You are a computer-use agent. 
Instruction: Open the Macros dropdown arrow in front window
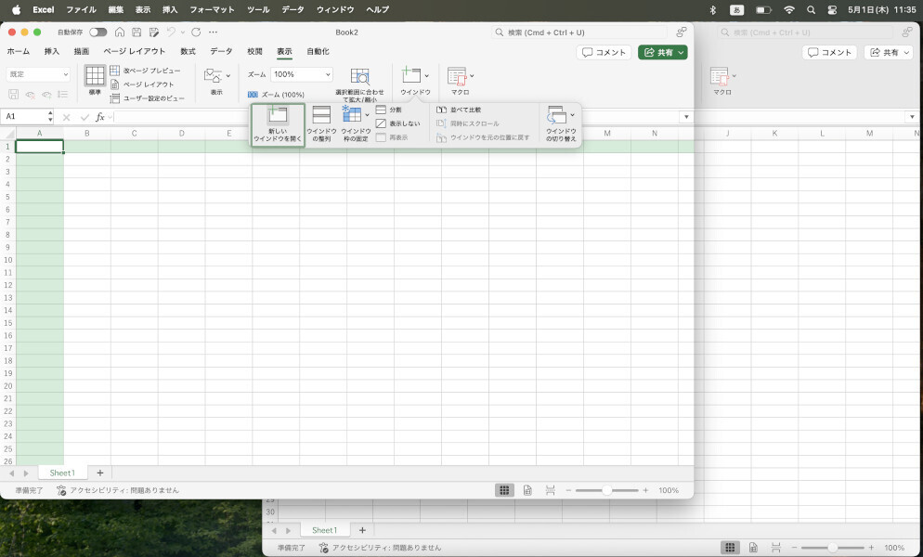coord(472,76)
